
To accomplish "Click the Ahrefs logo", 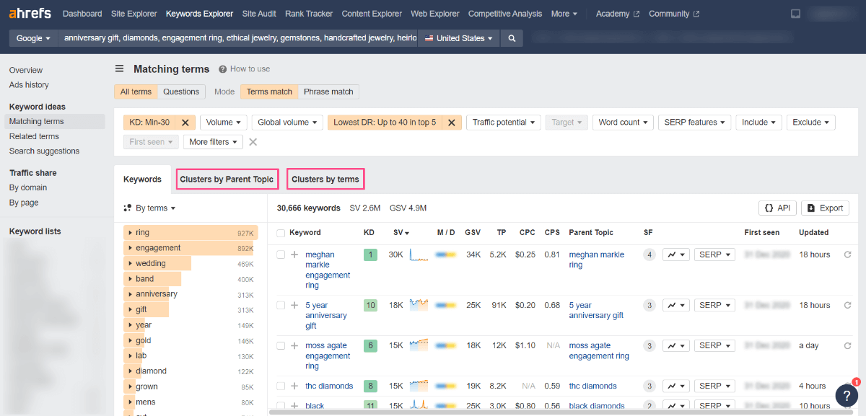I will [31, 14].
